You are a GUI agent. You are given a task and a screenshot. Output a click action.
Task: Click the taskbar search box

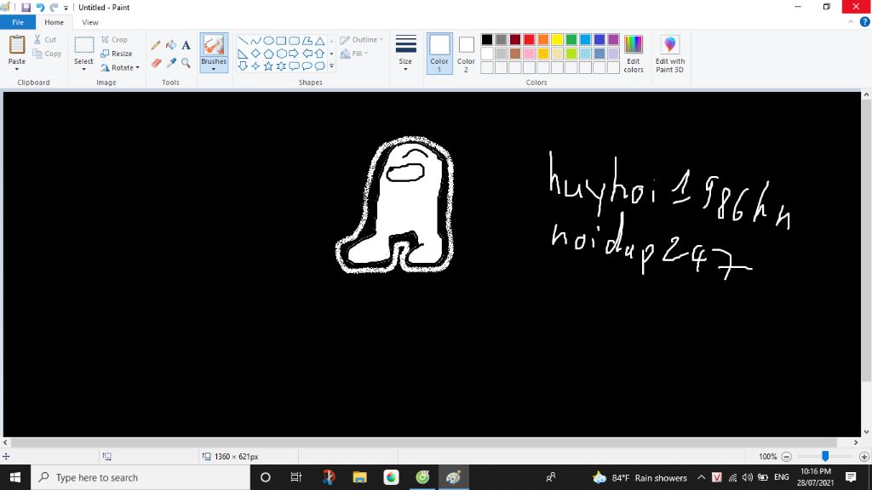(141, 477)
